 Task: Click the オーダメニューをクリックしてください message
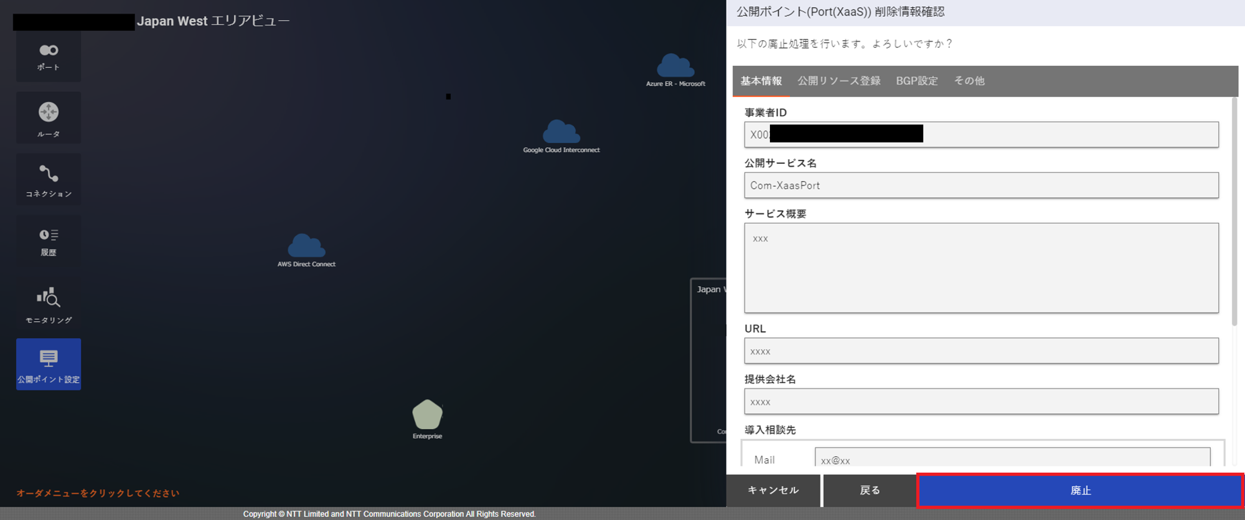[x=98, y=493]
